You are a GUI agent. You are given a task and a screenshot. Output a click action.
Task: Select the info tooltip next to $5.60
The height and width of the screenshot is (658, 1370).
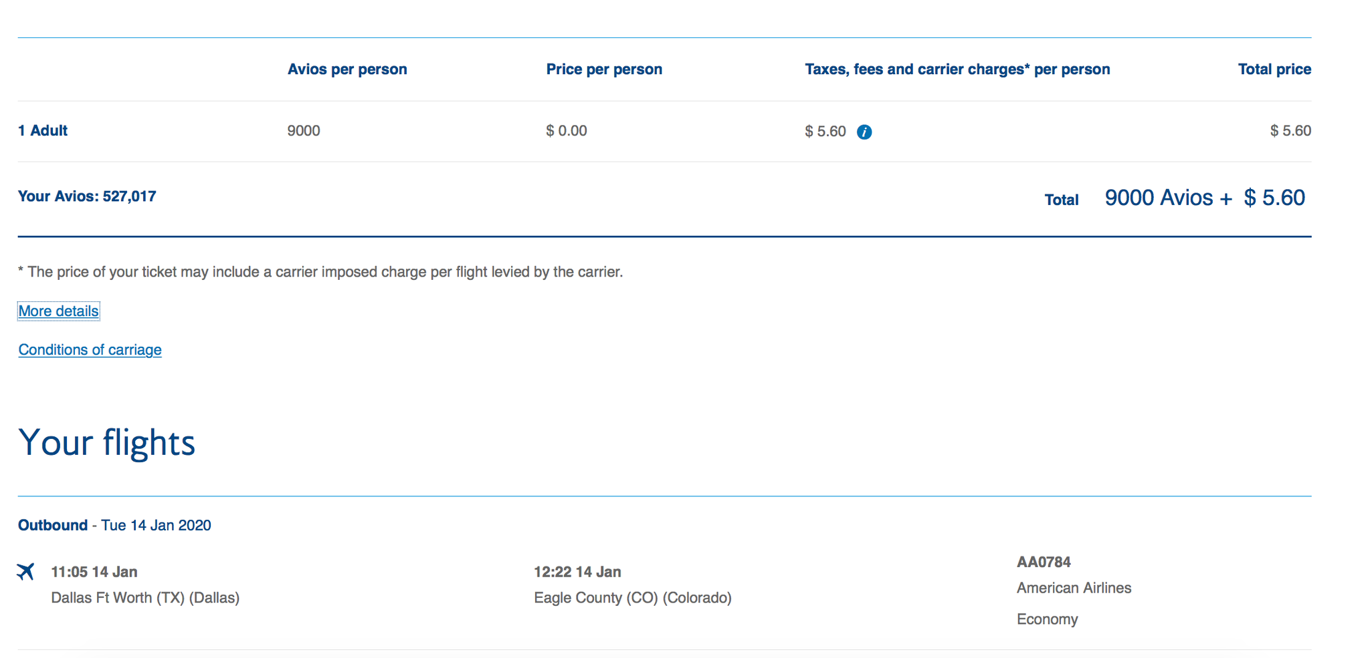coord(865,132)
